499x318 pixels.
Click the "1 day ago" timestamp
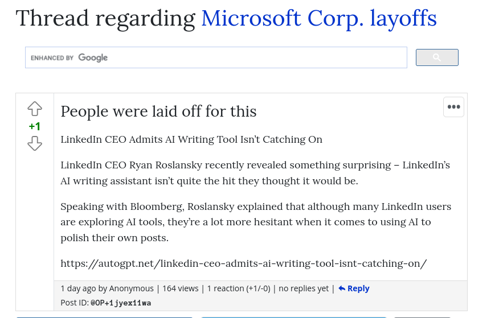coord(78,288)
